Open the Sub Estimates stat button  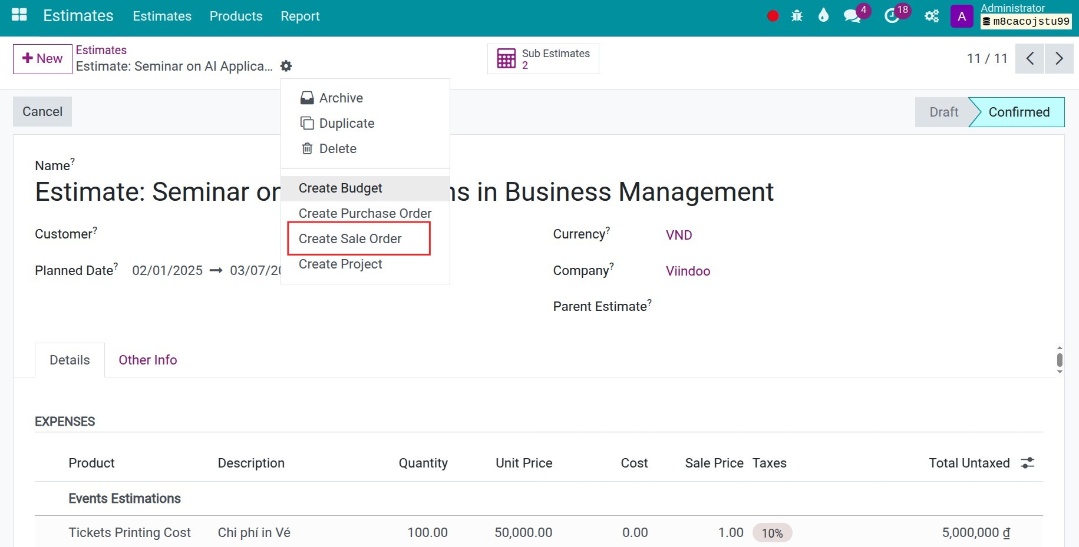[x=543, y=58]
